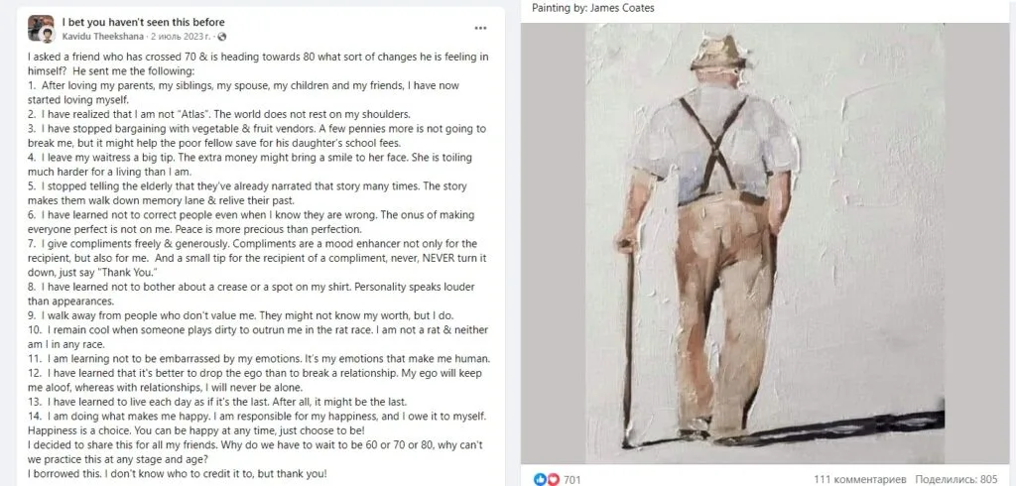
Task: Click the 'Painting by: James Coates' caption
Action: pyautogui.click(x=593, y=8)
